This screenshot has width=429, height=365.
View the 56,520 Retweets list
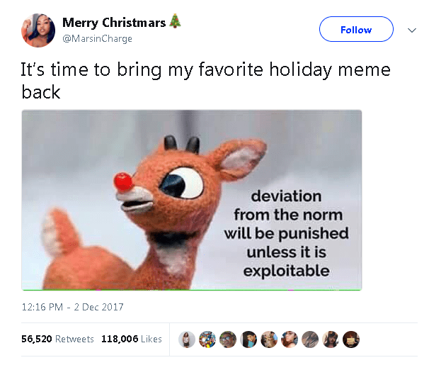click(57, 339)
